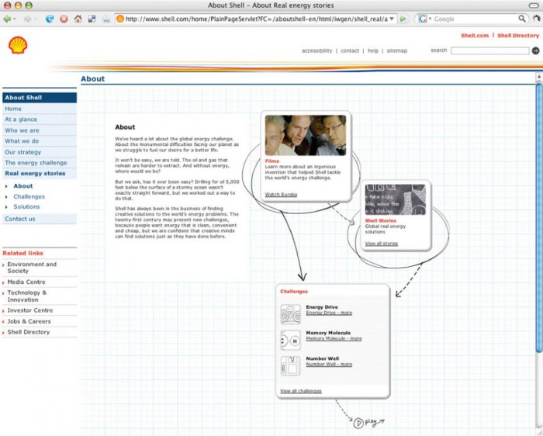Click the Energy Drive challenge icon
543x436 pixels.
click(x=290, y=313)
